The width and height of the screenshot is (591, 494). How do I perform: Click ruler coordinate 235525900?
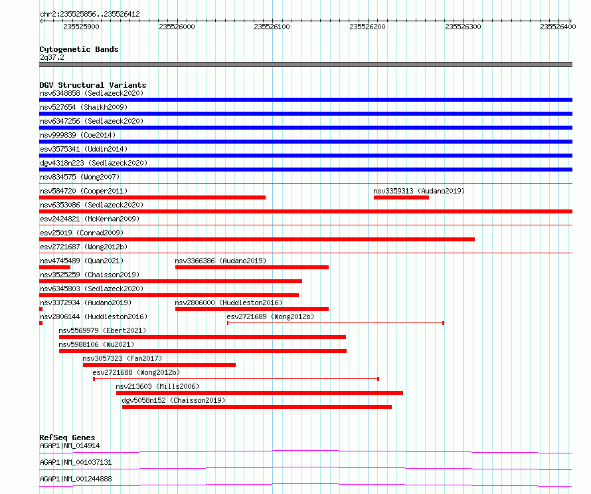(82, 27)
